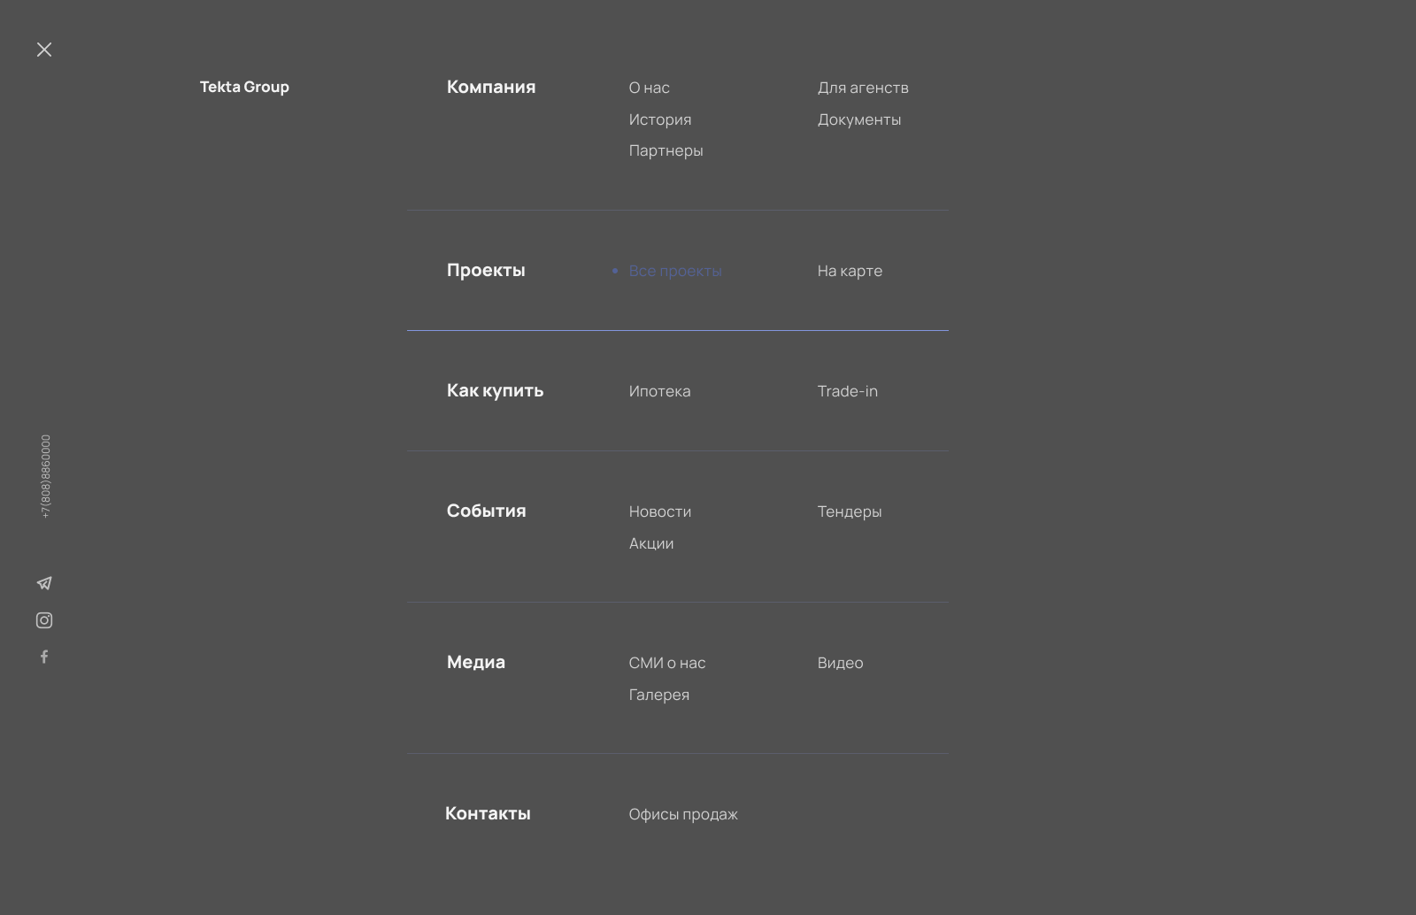Open the Instagram social icon

point(44,620)
